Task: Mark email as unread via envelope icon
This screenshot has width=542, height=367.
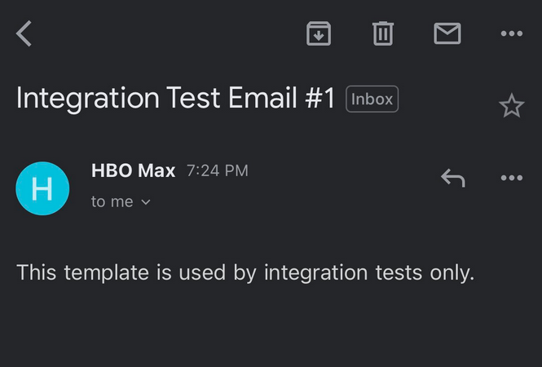Action: tap(447, 33)
